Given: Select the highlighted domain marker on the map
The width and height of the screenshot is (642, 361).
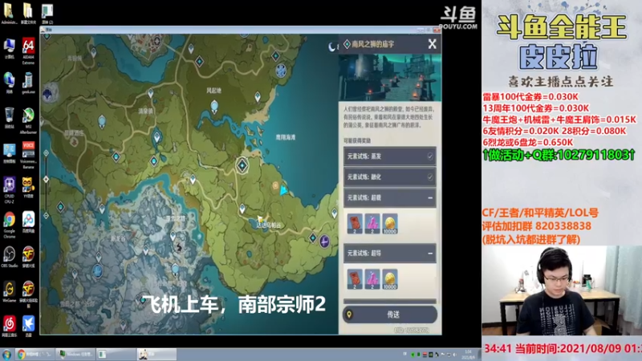Looking at the screenshot, I should coord(242,165).
